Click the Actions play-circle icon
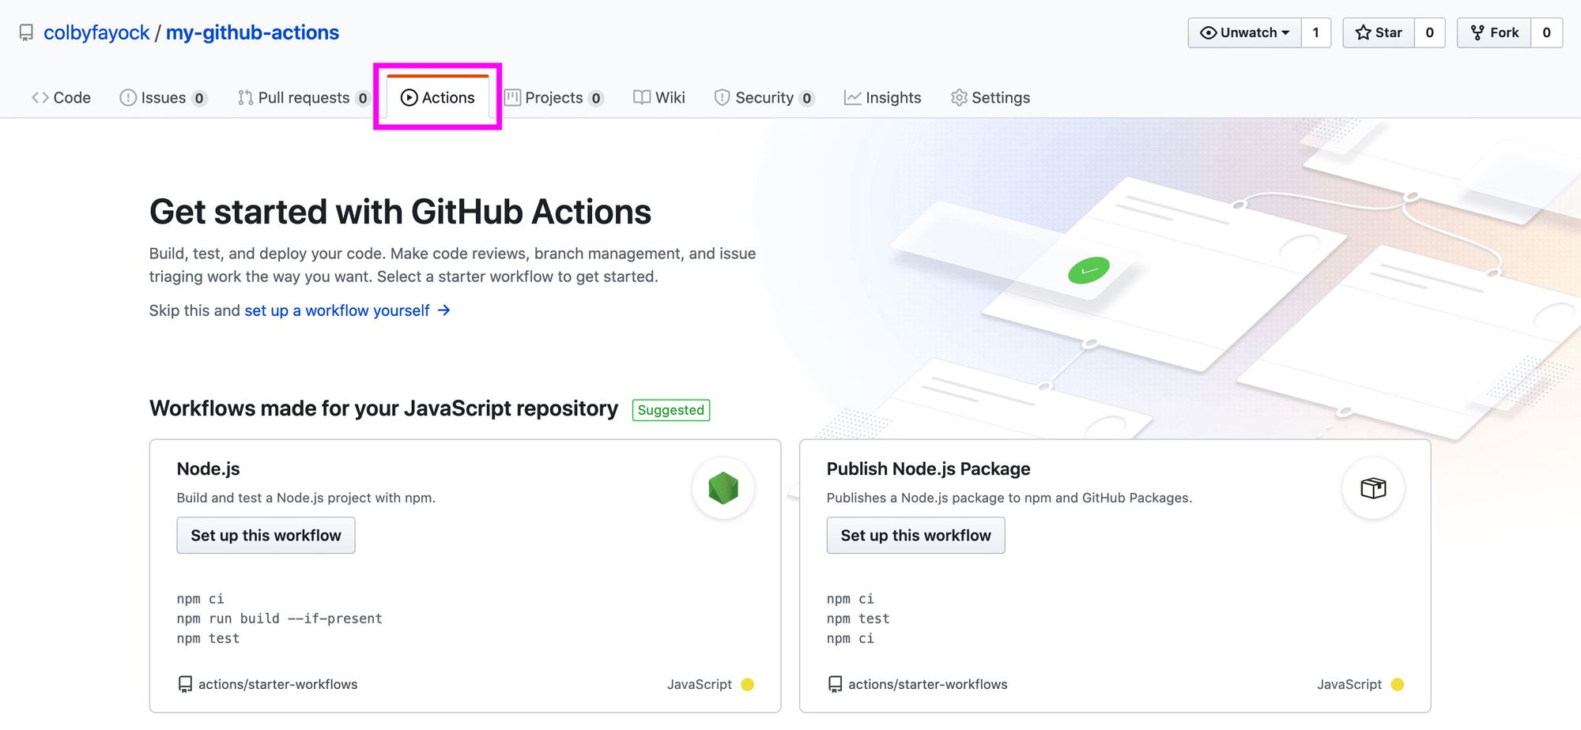The height and width of the screenshot is (730, 1581). 409,97
